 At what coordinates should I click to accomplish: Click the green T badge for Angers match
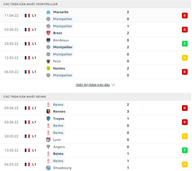tap(185, 150)
